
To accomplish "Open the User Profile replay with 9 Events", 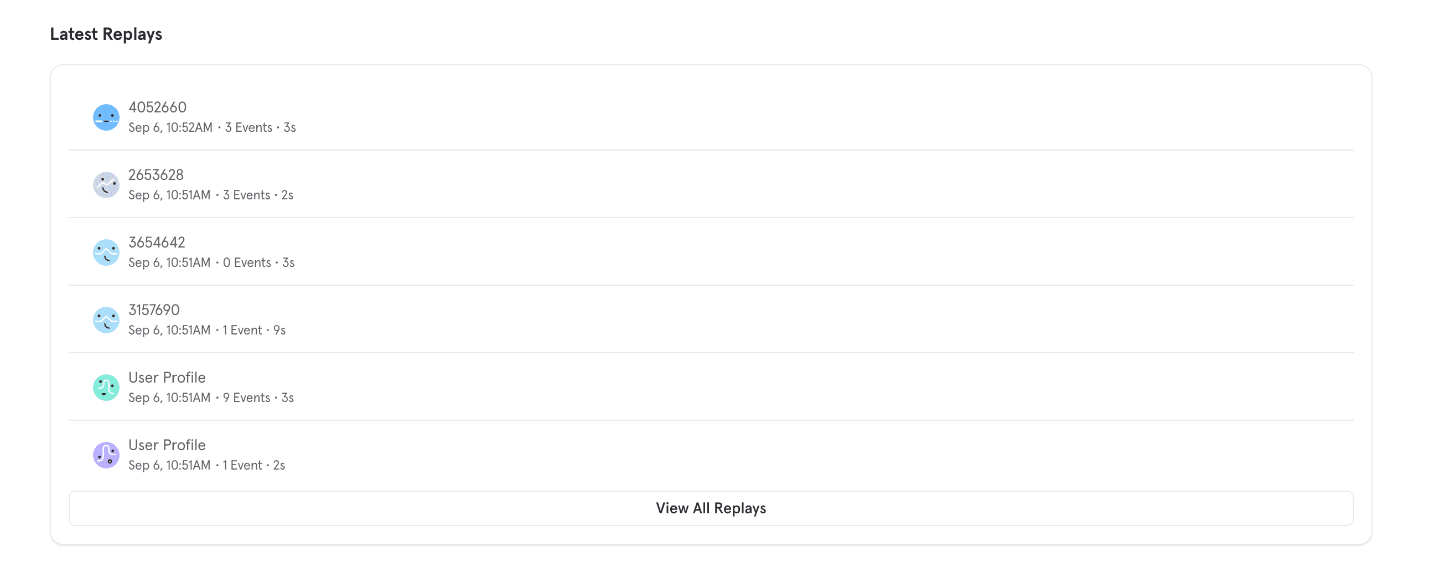I will [x=167, y=378].
